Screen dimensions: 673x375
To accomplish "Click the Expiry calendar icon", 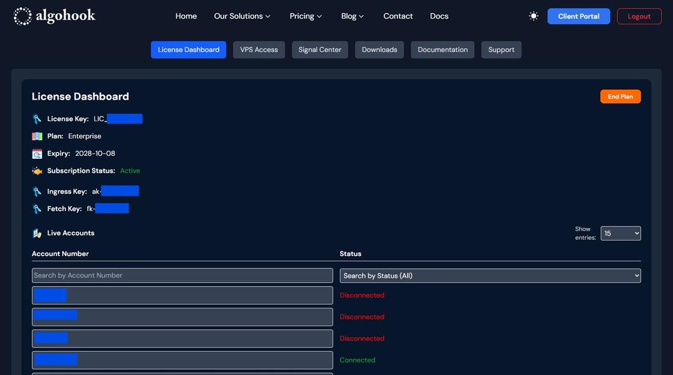I will (37, 154).
